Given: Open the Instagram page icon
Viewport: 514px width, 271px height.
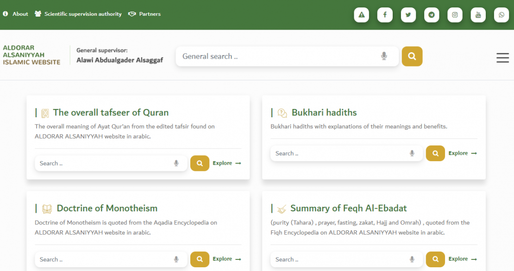Looking at the screenshot, I should pyautogui.click(x=455, y=15).
